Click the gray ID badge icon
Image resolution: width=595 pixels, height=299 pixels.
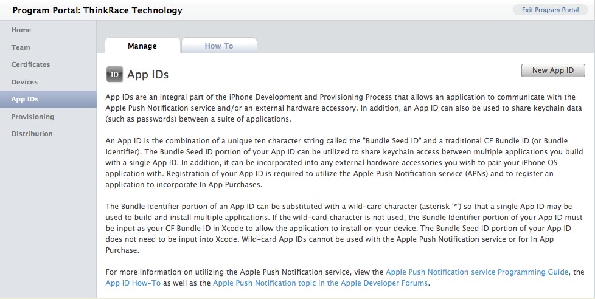tap(114, 74)
